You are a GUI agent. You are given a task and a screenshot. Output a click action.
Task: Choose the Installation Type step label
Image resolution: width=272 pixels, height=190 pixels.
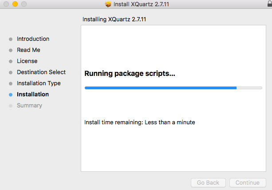point(39,83)
